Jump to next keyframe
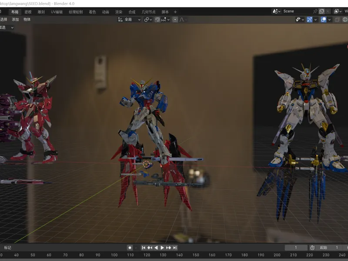348x261 pixels. (x=168, y=248)
